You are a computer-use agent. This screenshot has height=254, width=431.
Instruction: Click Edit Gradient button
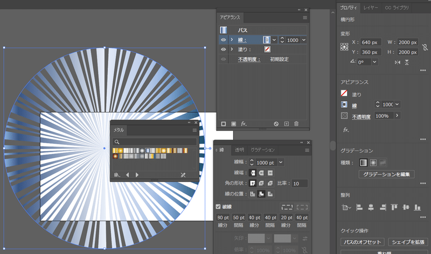tap(386, 174)
